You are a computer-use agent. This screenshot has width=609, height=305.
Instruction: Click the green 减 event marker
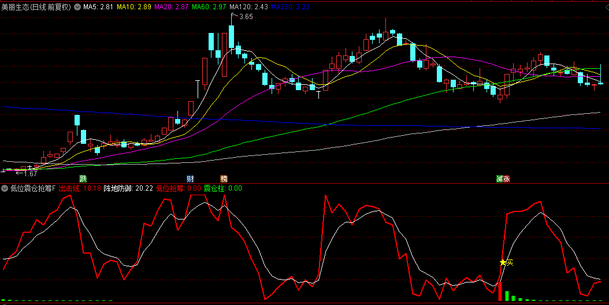click(499, 178)
